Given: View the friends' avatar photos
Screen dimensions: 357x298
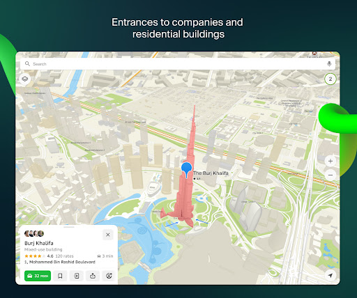Looking at the screenshot, I should click(x=34, y=233).
